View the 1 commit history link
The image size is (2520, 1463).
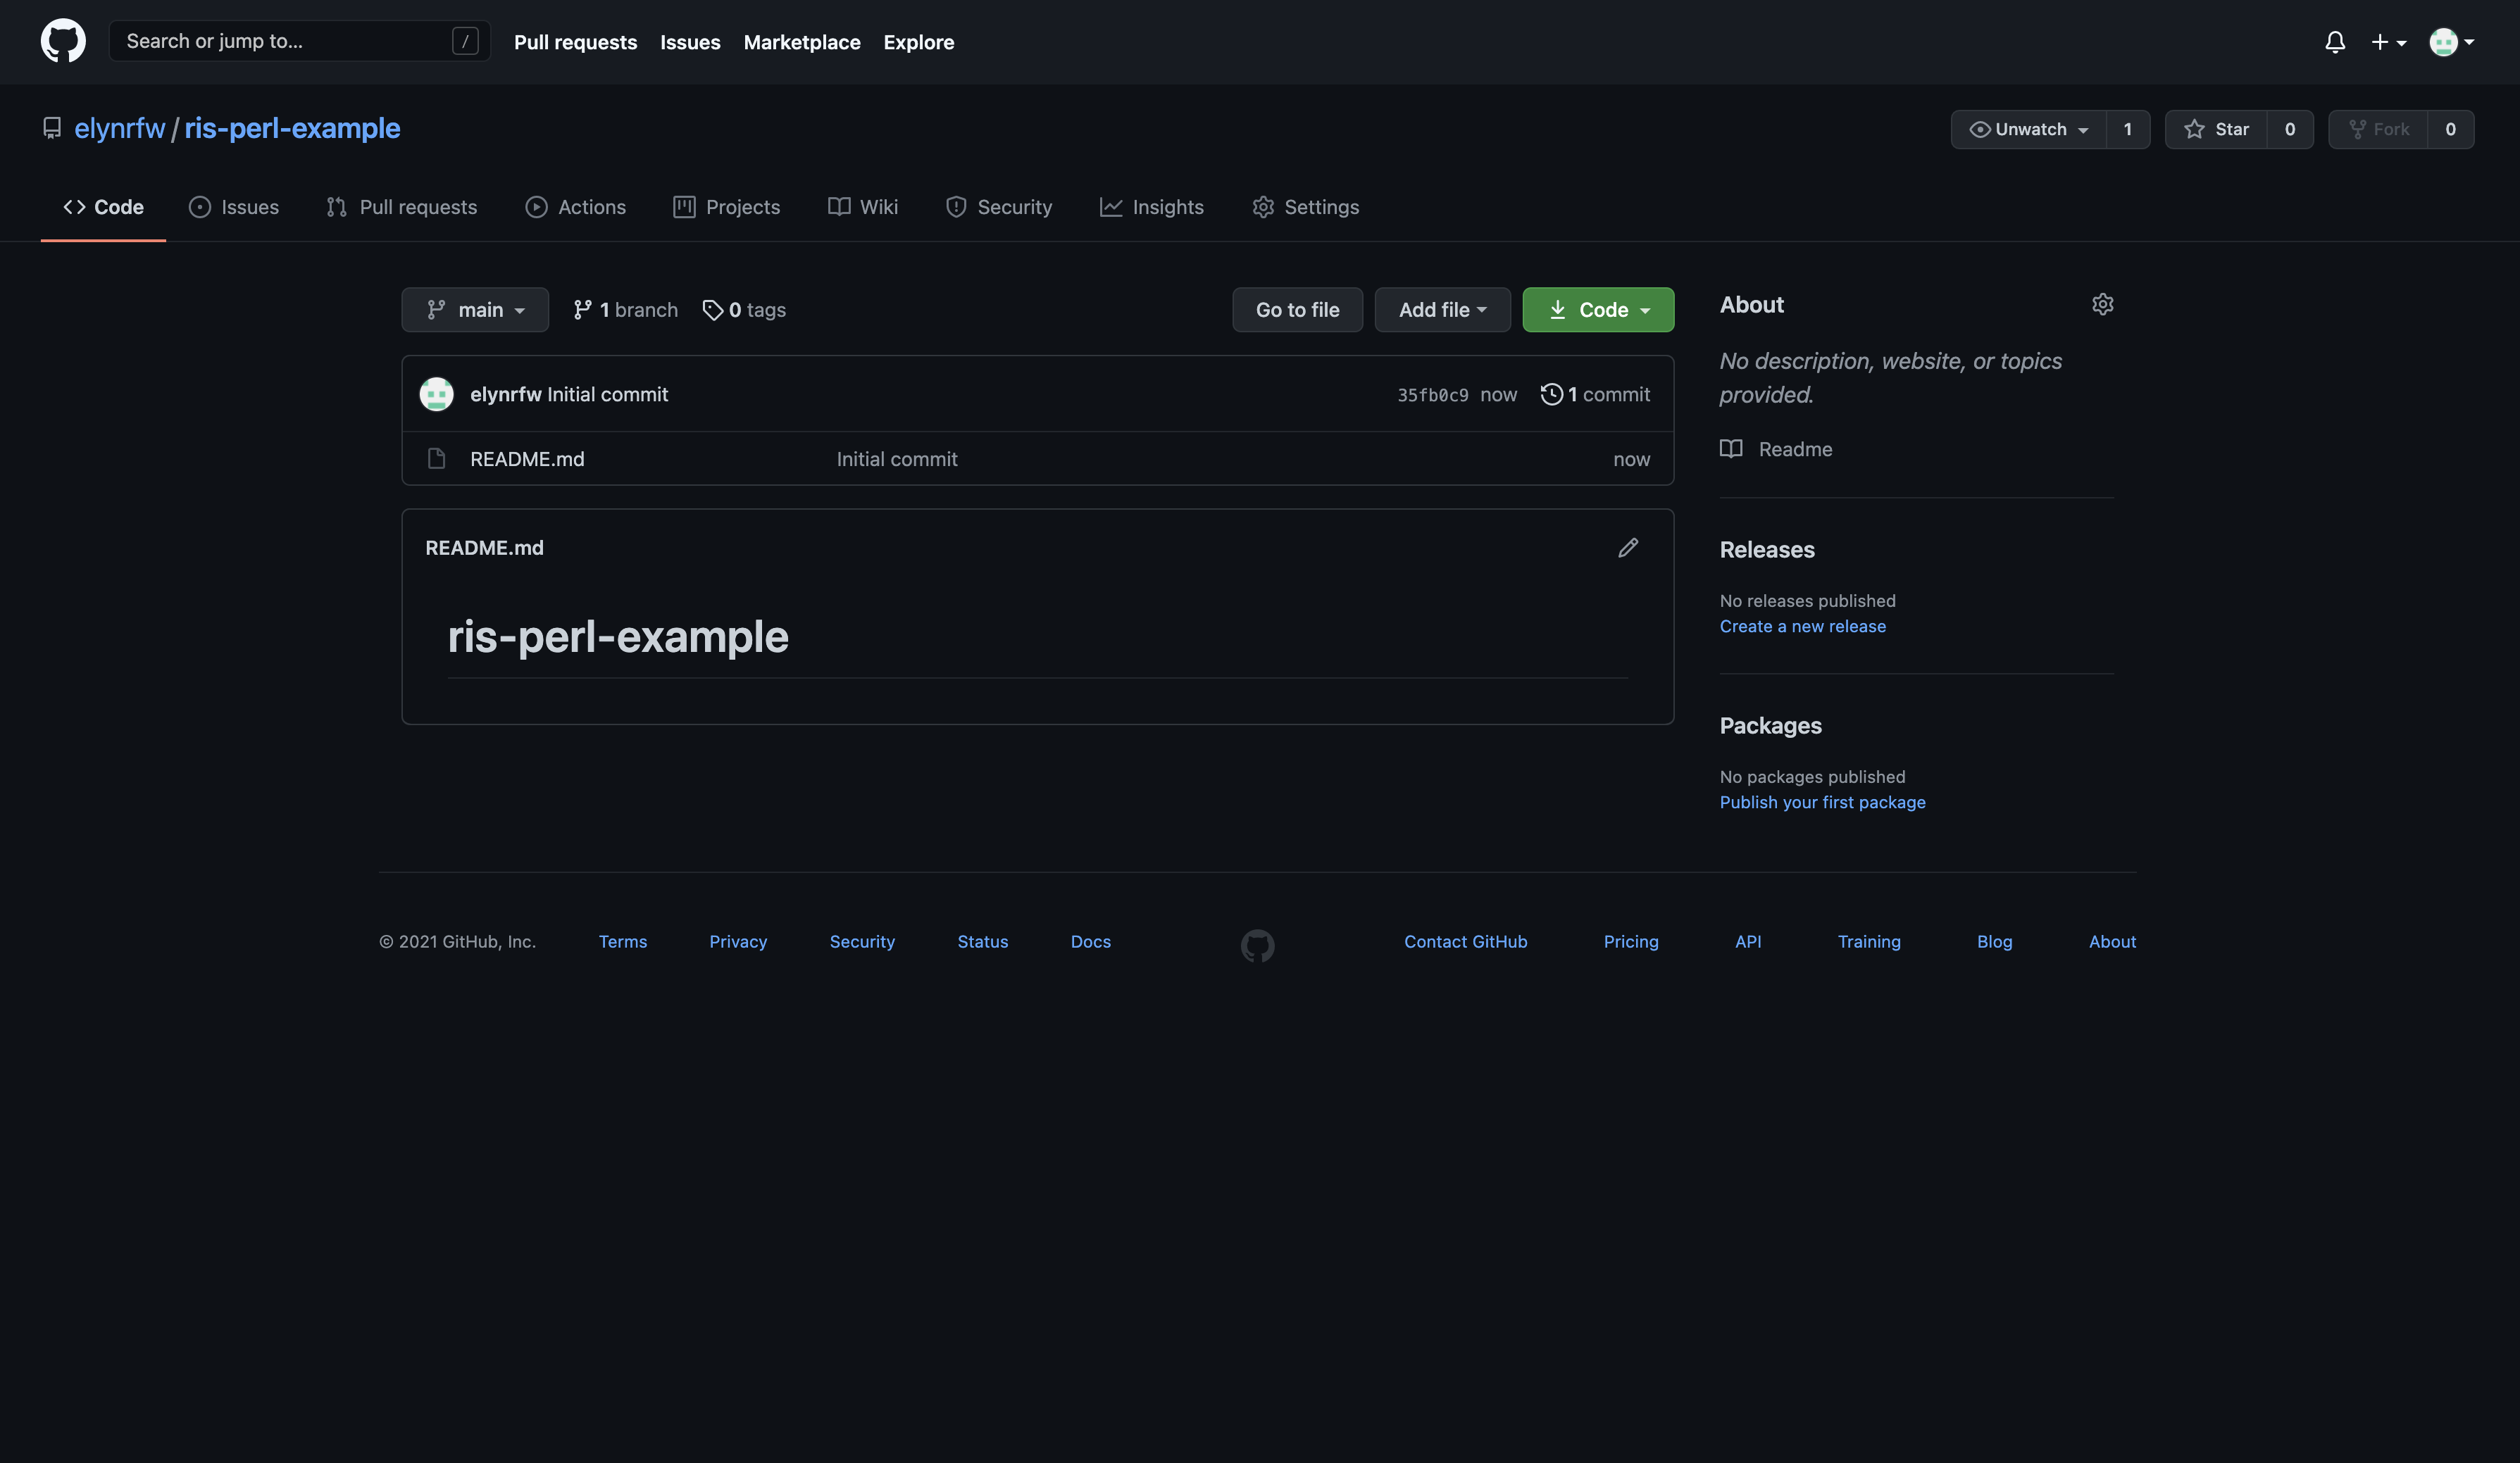pos(1596,394)
